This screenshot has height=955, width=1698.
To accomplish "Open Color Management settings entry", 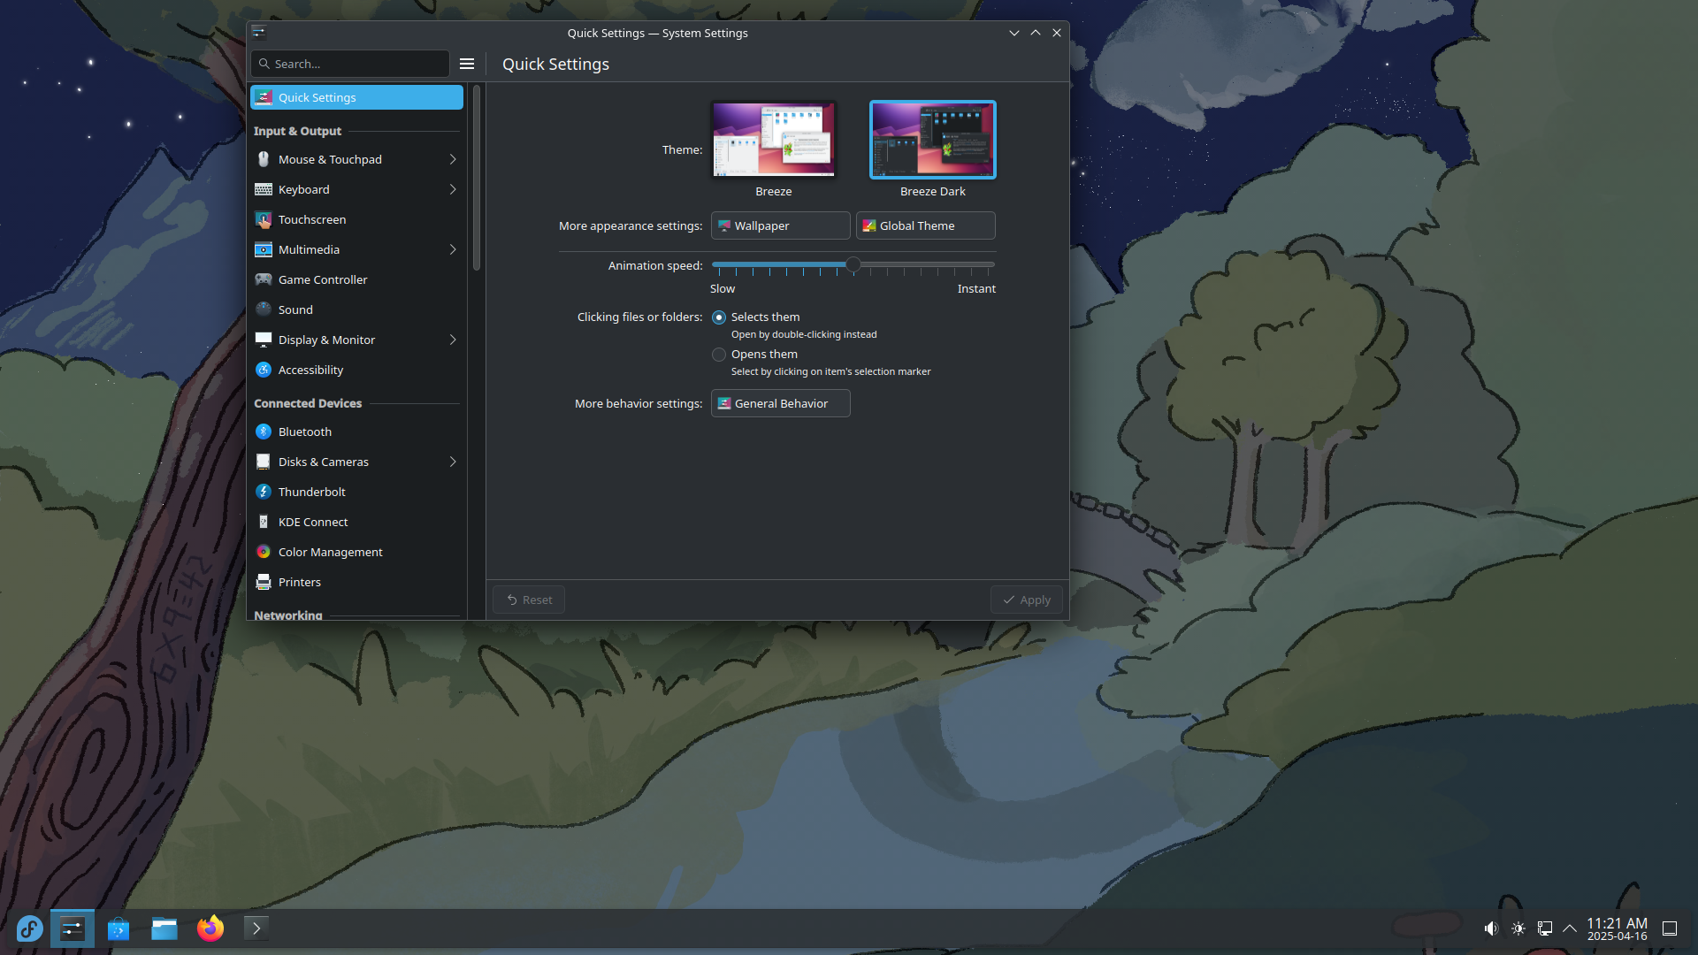I will coord(356,552).
